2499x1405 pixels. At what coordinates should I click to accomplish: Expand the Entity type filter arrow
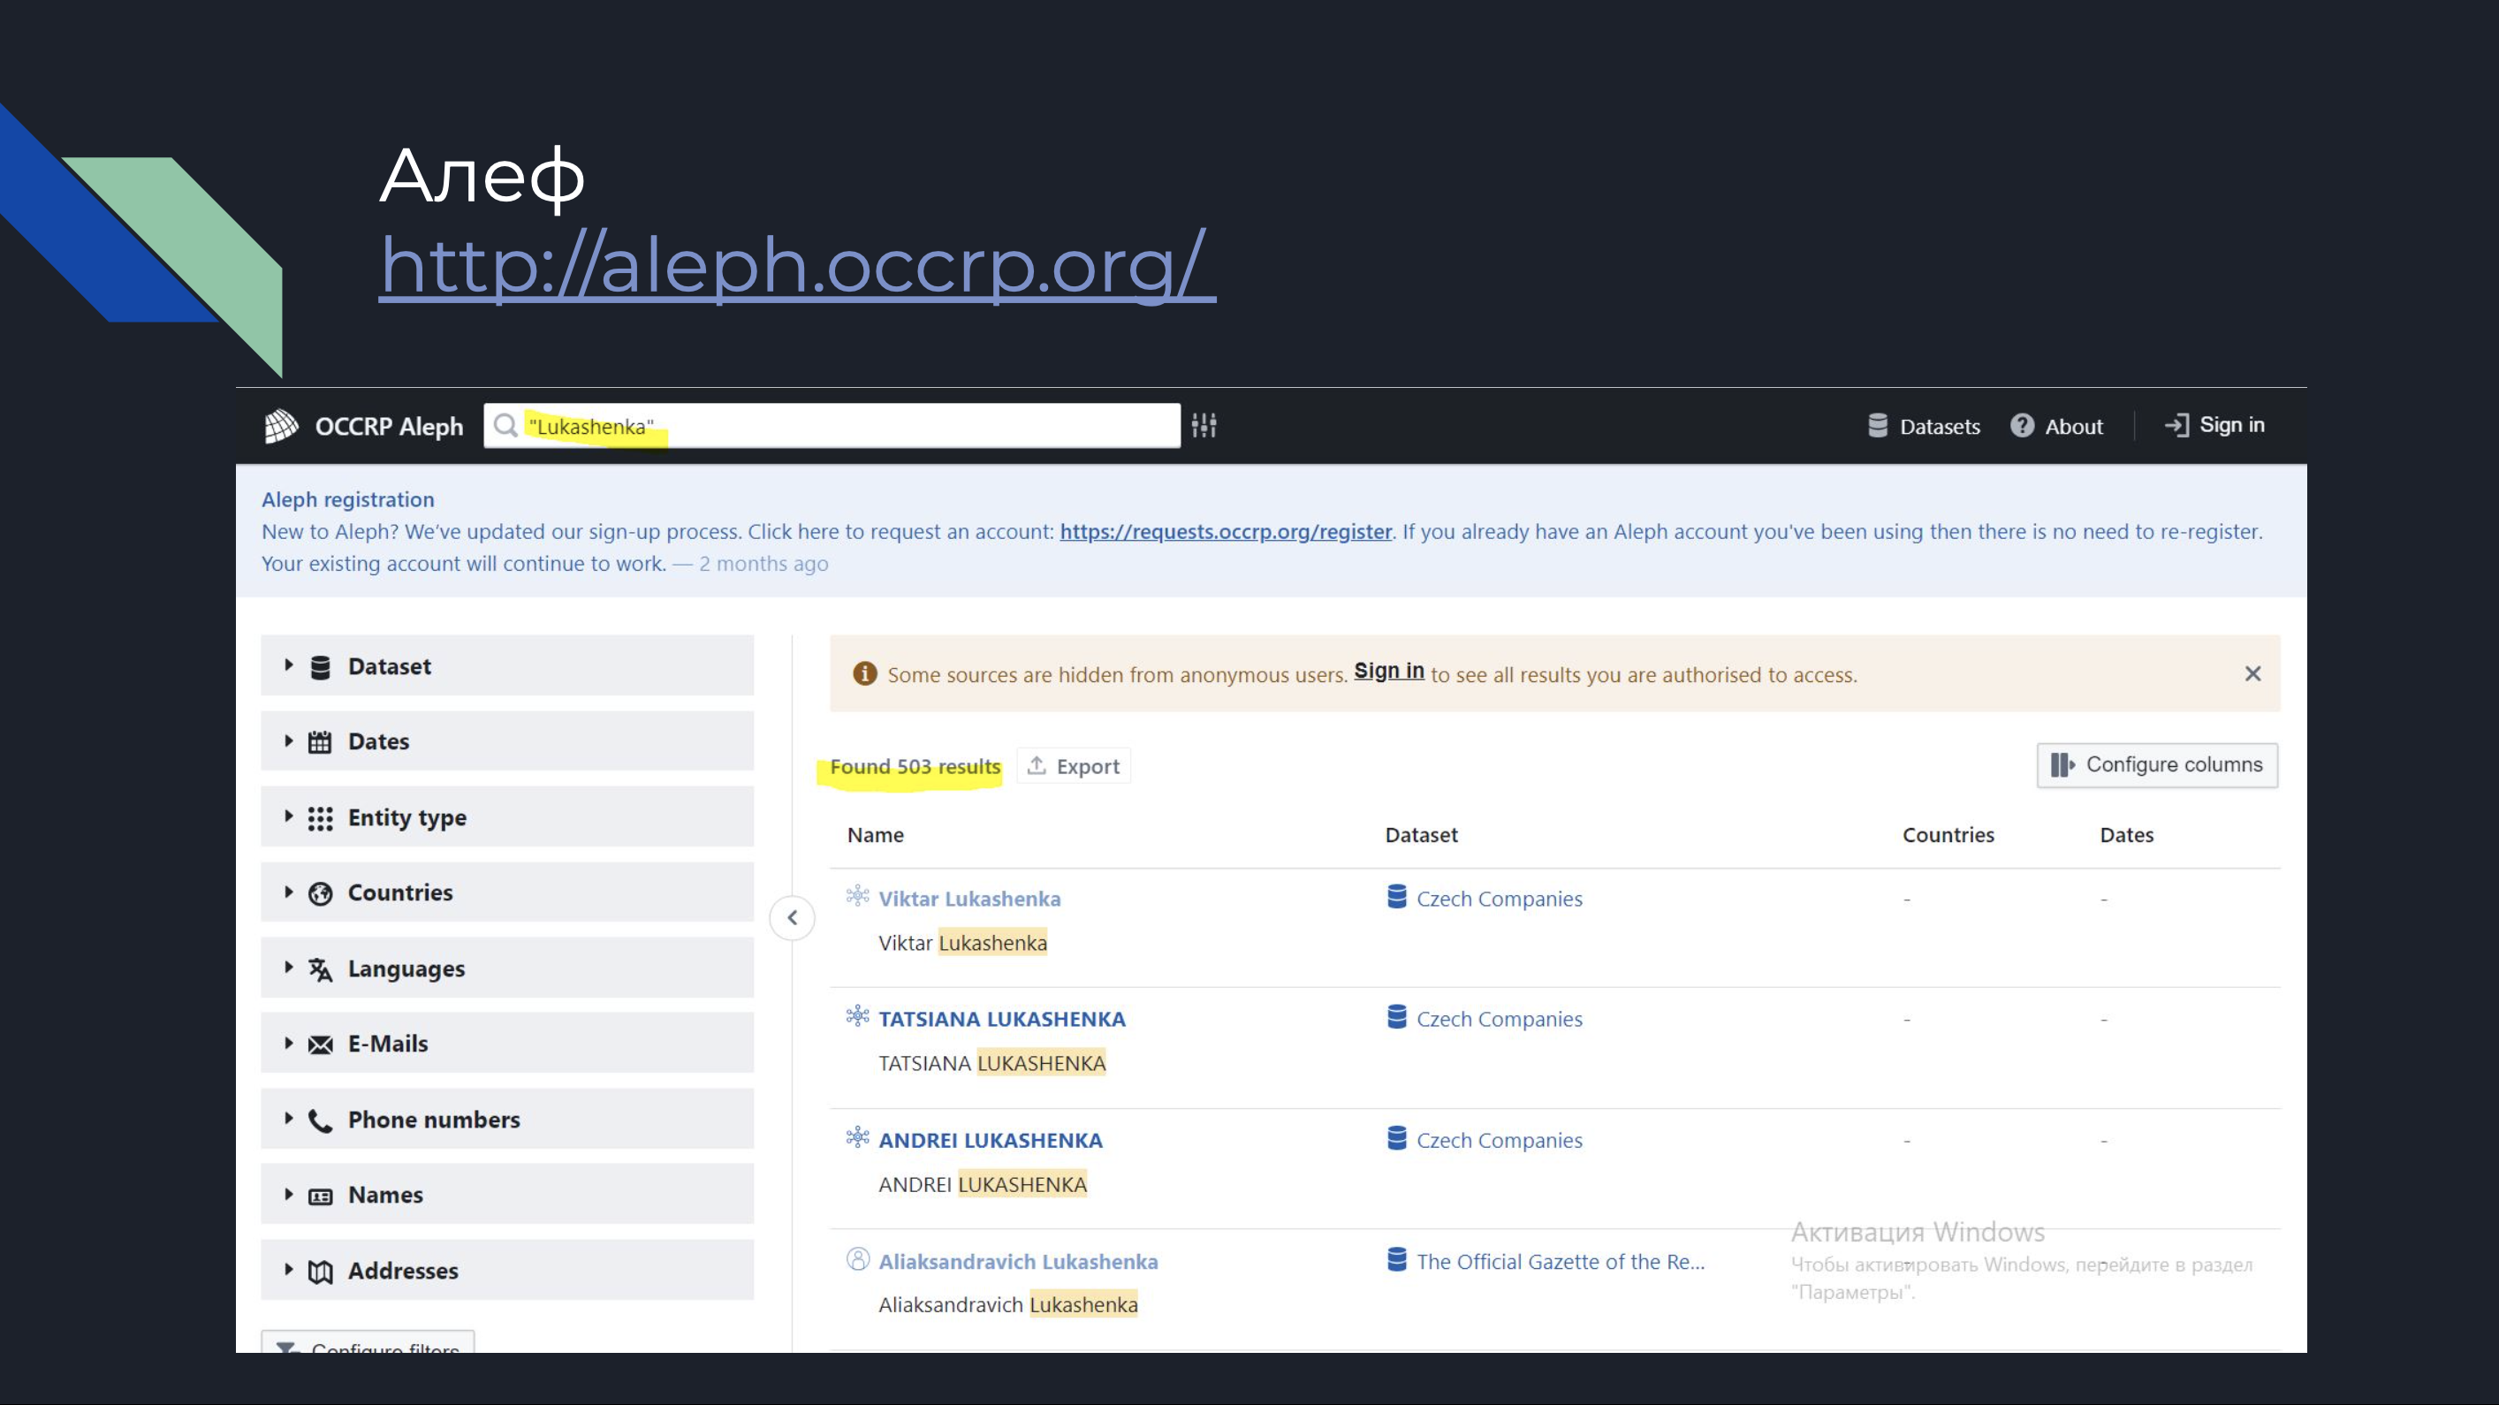click(289, 817)
